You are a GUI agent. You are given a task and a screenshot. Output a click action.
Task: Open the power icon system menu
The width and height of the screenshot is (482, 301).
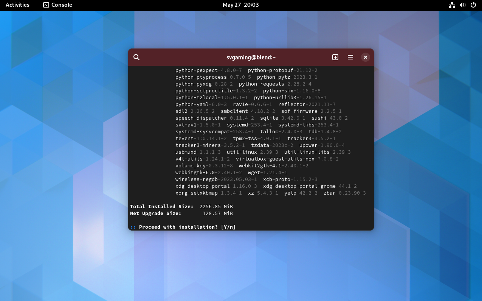coord(473,5)
